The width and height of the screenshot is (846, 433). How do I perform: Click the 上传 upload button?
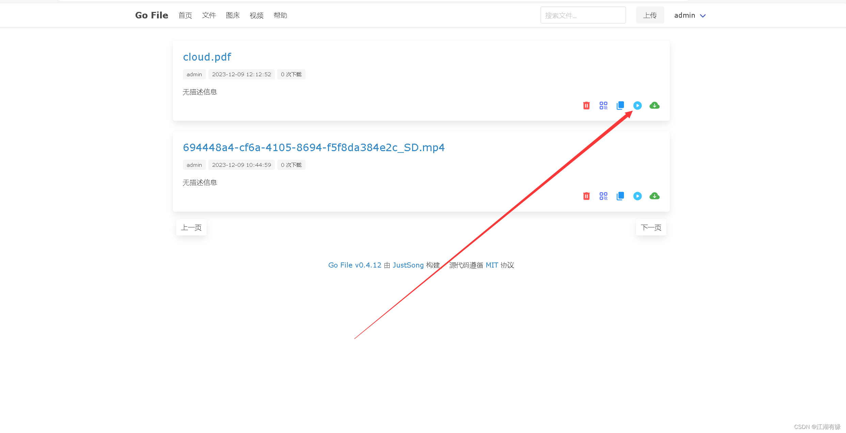tap(650, 15)
